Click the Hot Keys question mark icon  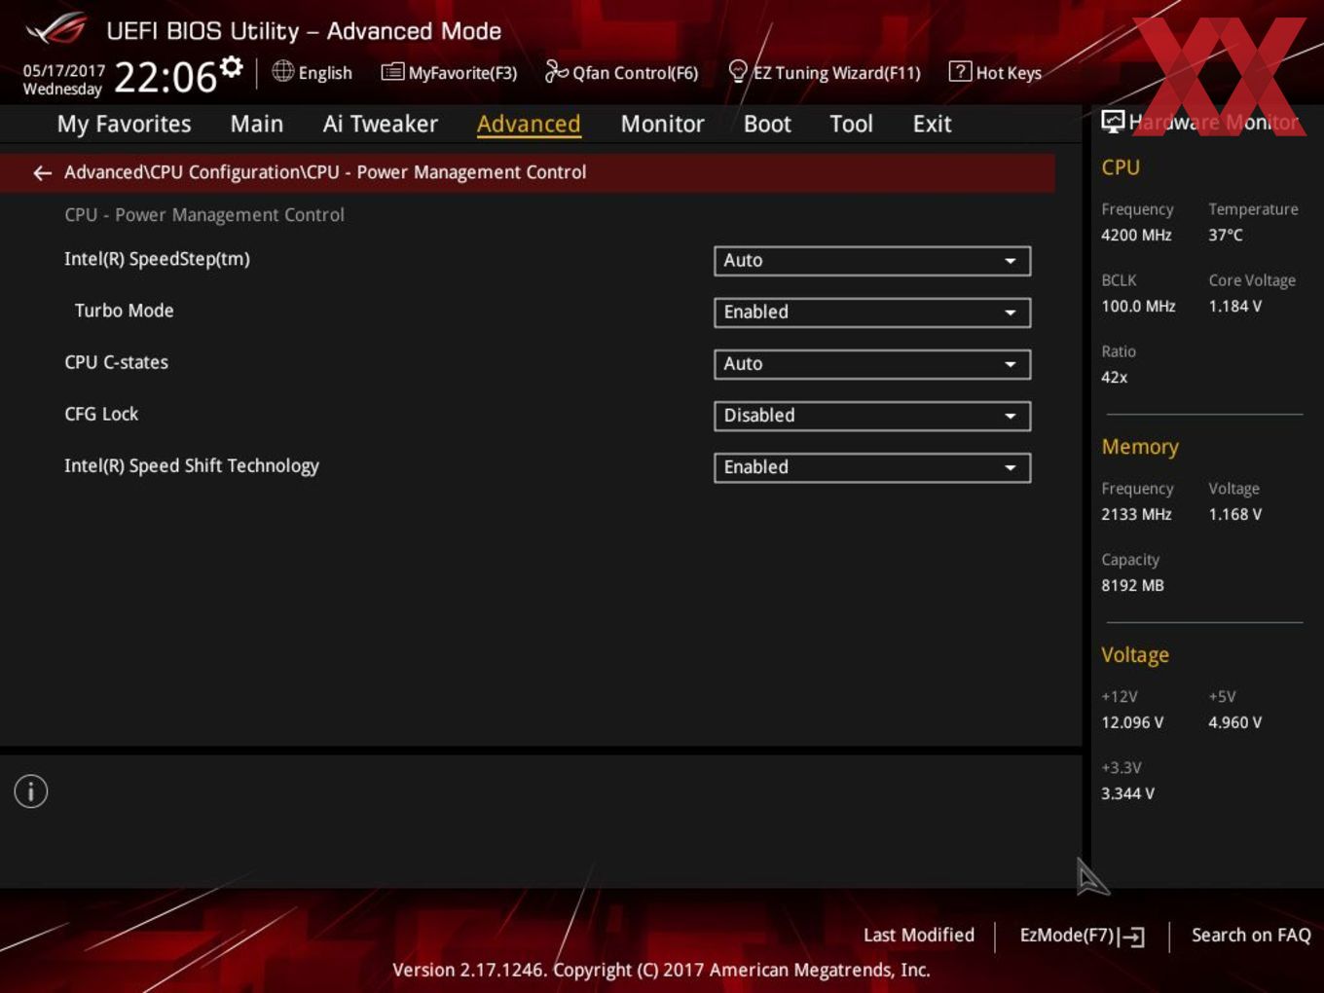coord(960,71)
